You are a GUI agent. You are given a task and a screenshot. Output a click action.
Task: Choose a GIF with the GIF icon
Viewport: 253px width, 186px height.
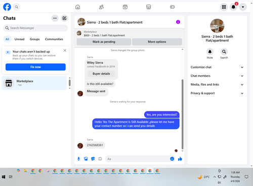[x=100, y=159]
